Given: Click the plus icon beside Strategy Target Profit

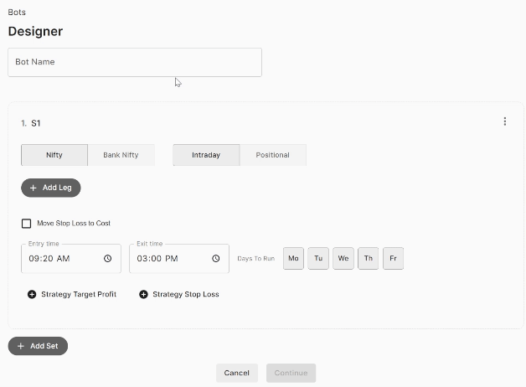Looking at the screenshot, I should pos(32,294).
